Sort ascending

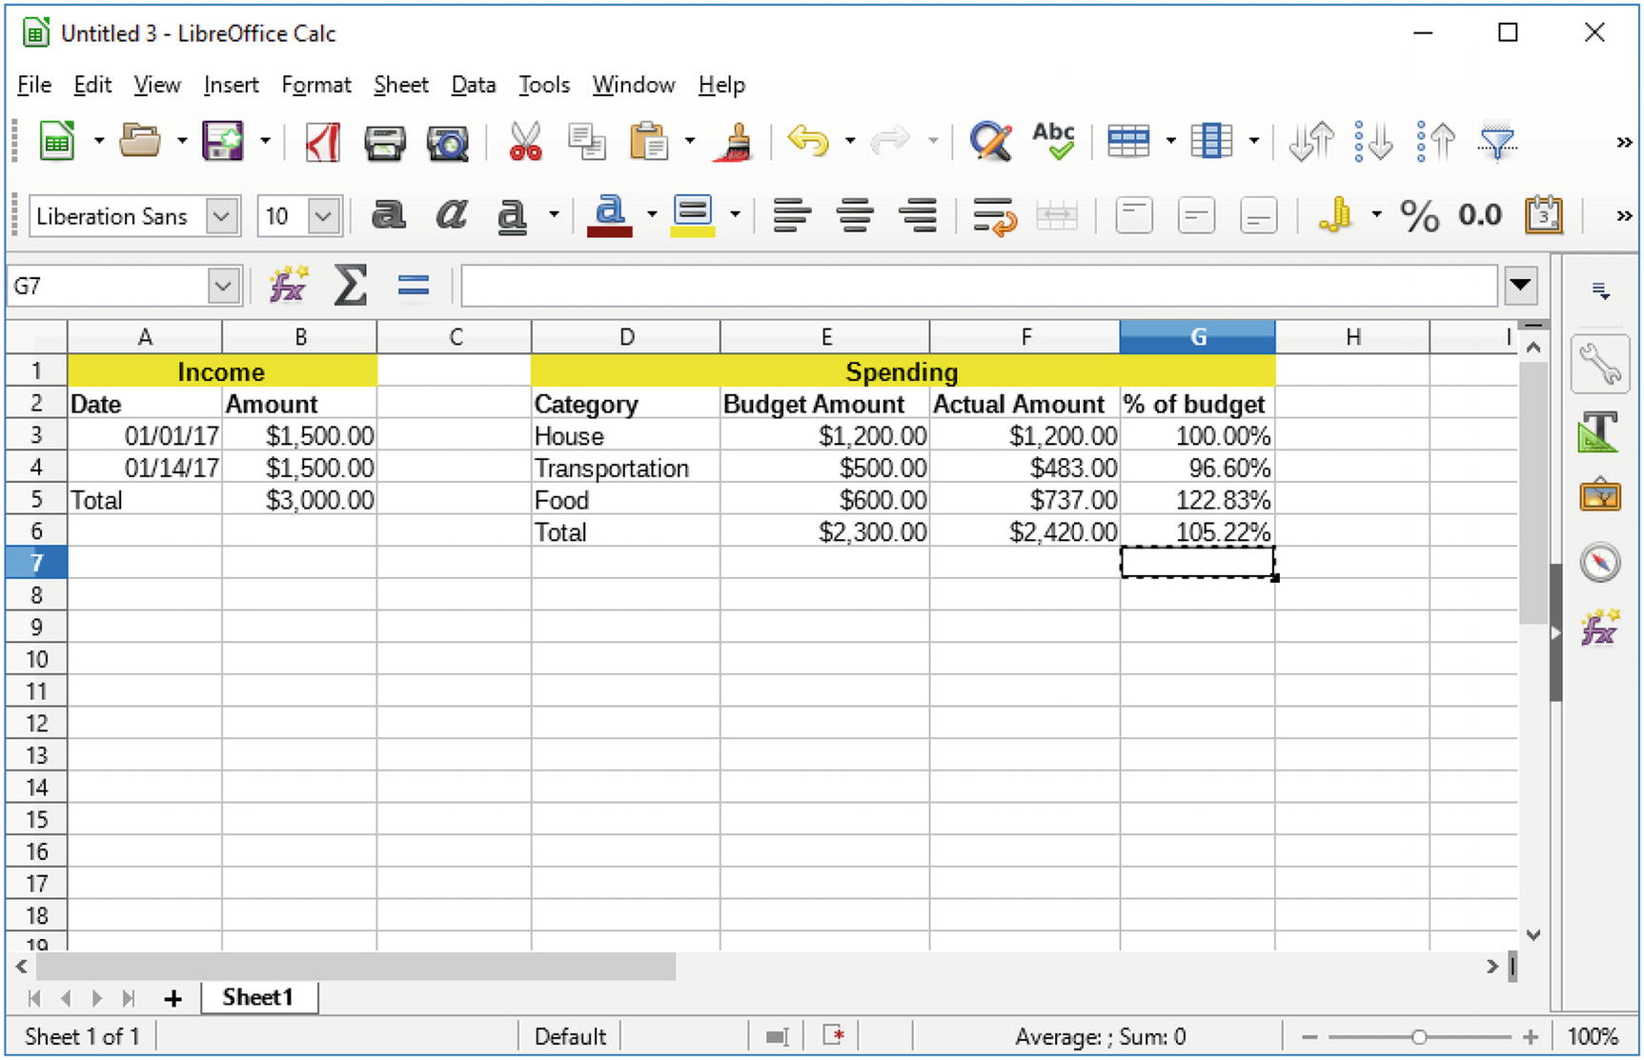[1373, 142]
